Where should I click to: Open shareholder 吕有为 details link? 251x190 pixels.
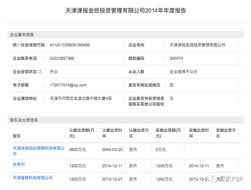(18, 164)
